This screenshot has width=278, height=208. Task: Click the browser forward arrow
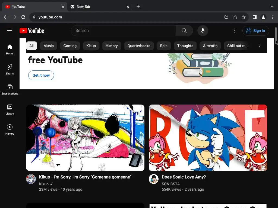pyautogui.click(x=15, y=17)
